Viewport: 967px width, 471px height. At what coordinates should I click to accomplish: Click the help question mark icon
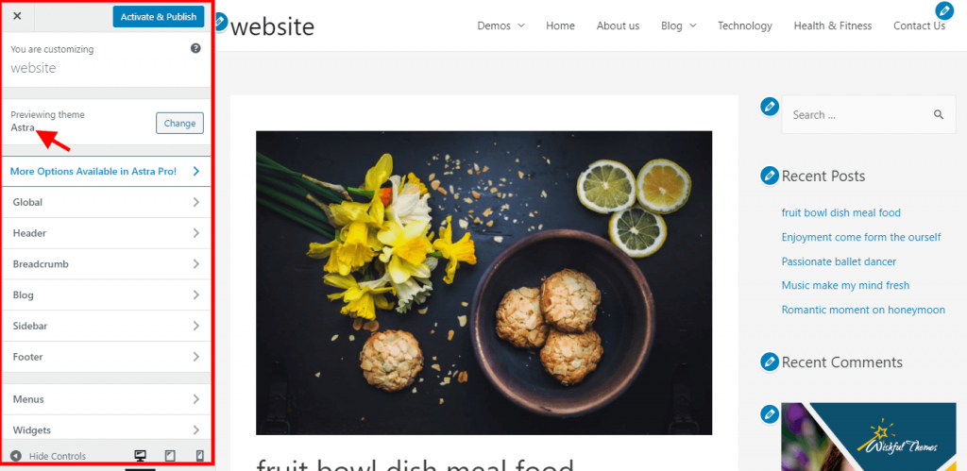click(x=195, y=48)
